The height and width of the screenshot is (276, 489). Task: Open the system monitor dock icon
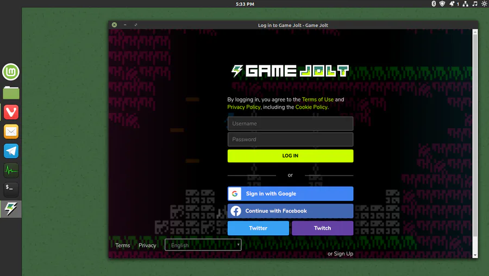click(11, 170)
